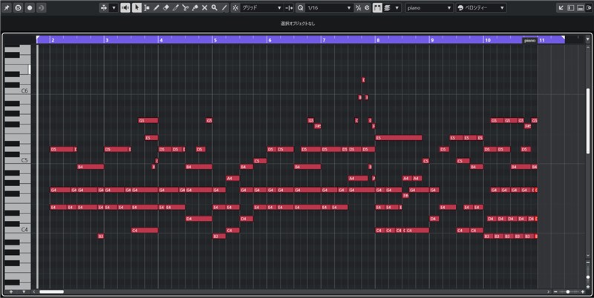Select the first G5 note near bar 3
Screen dimensions: 594x298
point(148,121)
